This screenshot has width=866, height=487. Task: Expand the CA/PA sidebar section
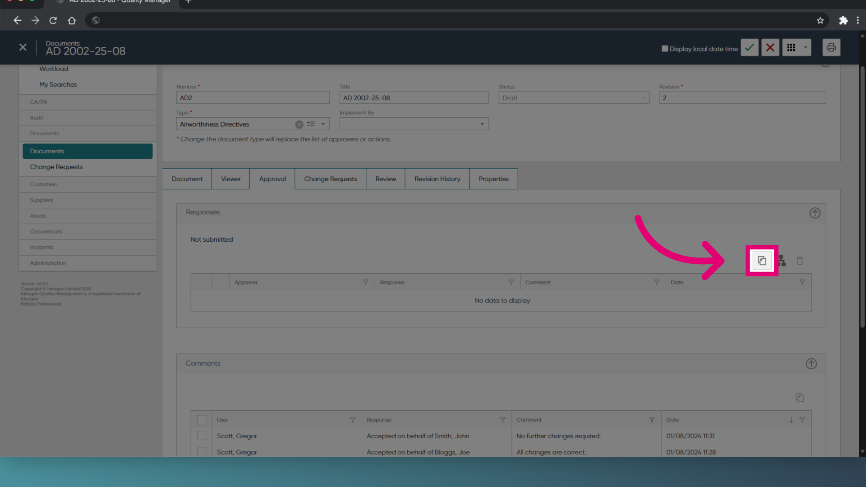88,102
